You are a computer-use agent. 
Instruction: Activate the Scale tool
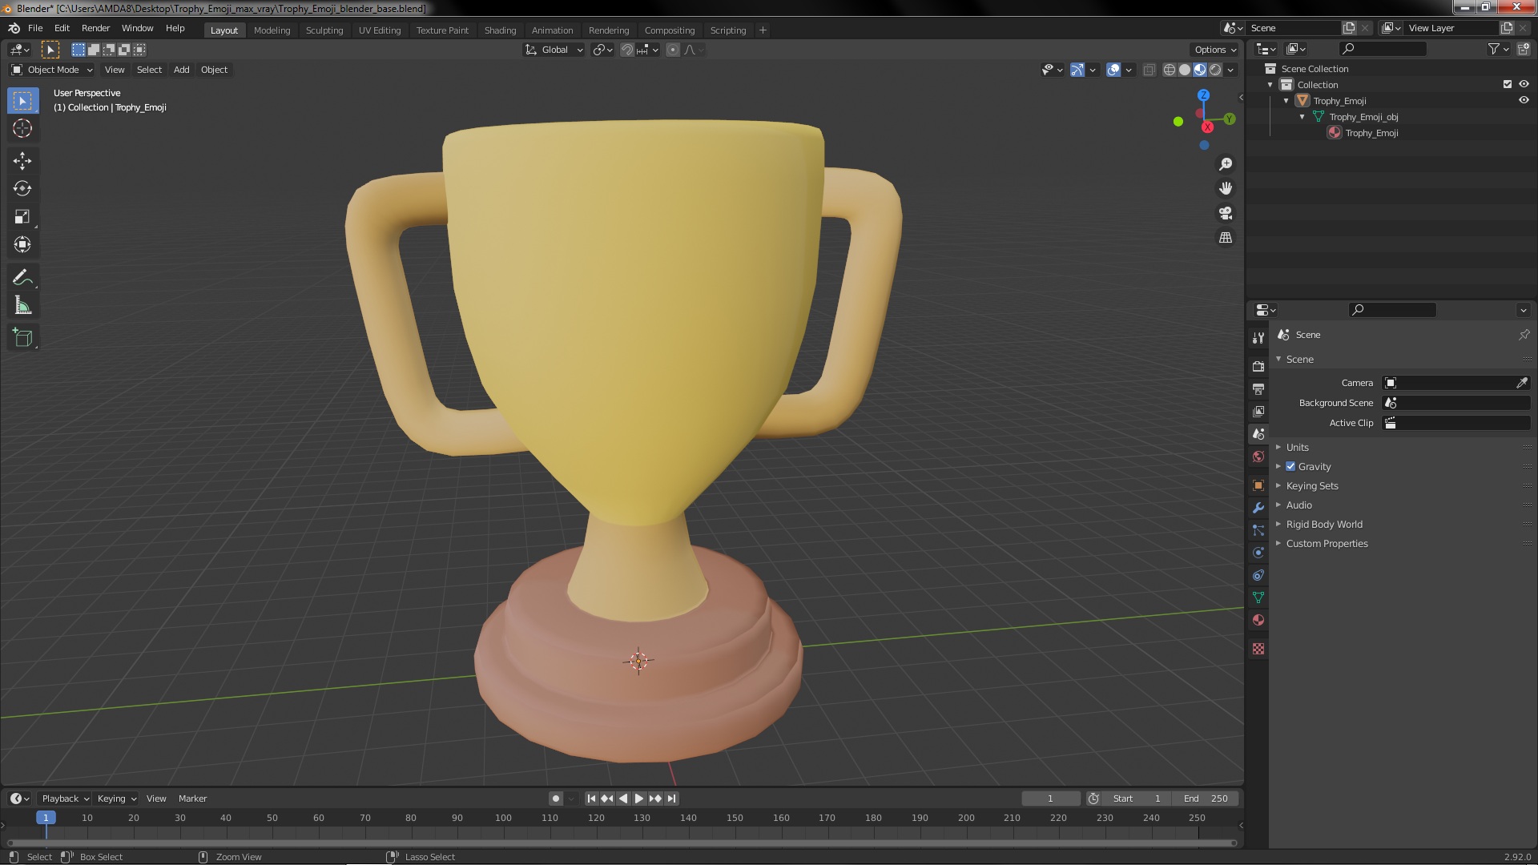tap(22, 217)
